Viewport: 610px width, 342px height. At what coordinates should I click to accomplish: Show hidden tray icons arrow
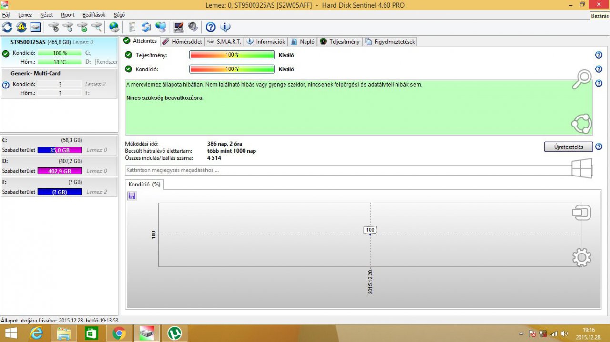(x=521, y=334)
